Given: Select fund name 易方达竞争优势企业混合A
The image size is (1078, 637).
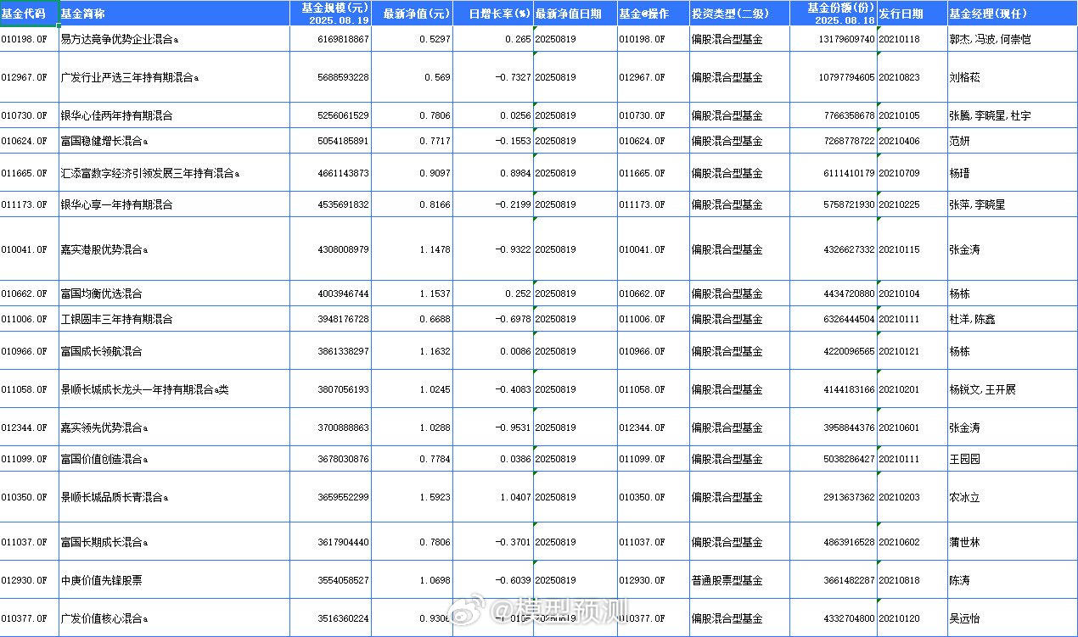Looking at the screenshot, I should pos(175,39).
